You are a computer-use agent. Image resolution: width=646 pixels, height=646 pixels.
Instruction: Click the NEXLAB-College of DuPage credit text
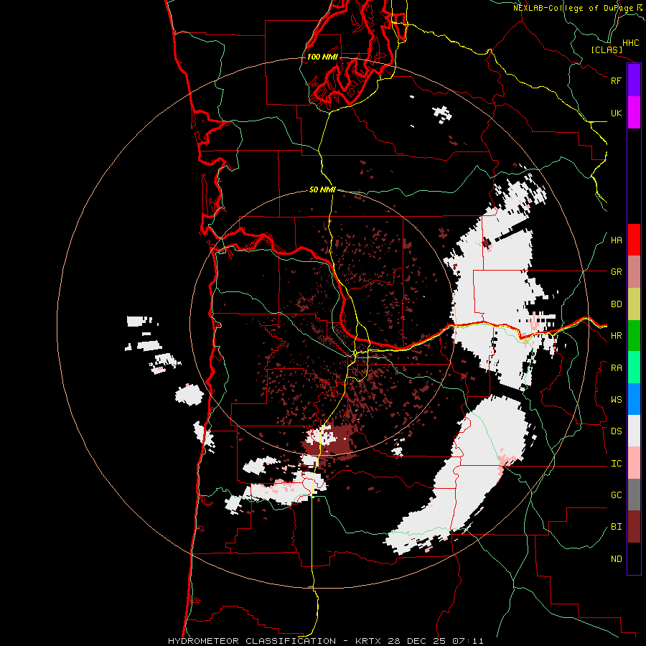[579, 8]
